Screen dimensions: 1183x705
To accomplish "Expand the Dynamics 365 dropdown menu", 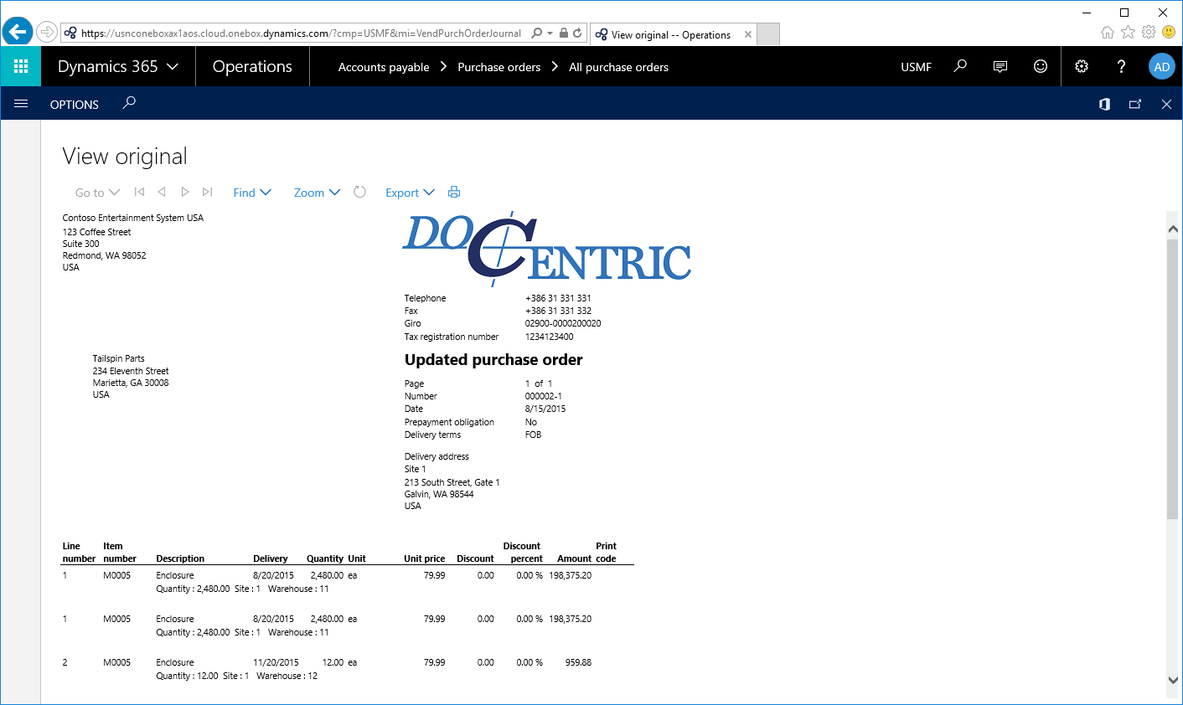I will tap(118, 66).
